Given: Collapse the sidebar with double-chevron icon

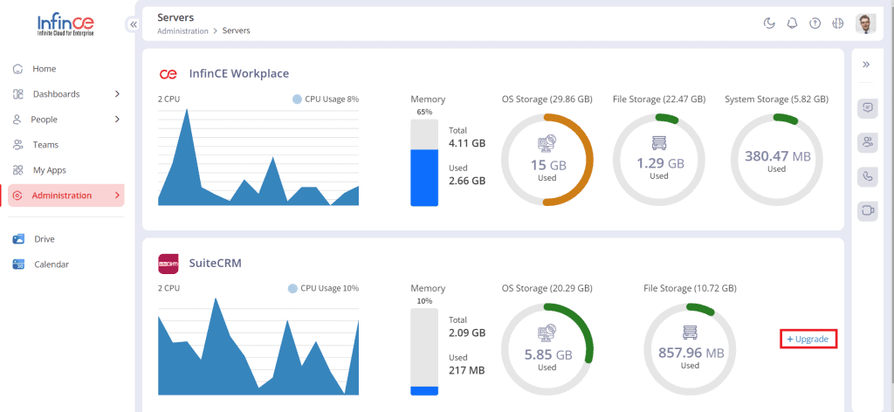Looking at the screenshot, I should pos(134,24).
